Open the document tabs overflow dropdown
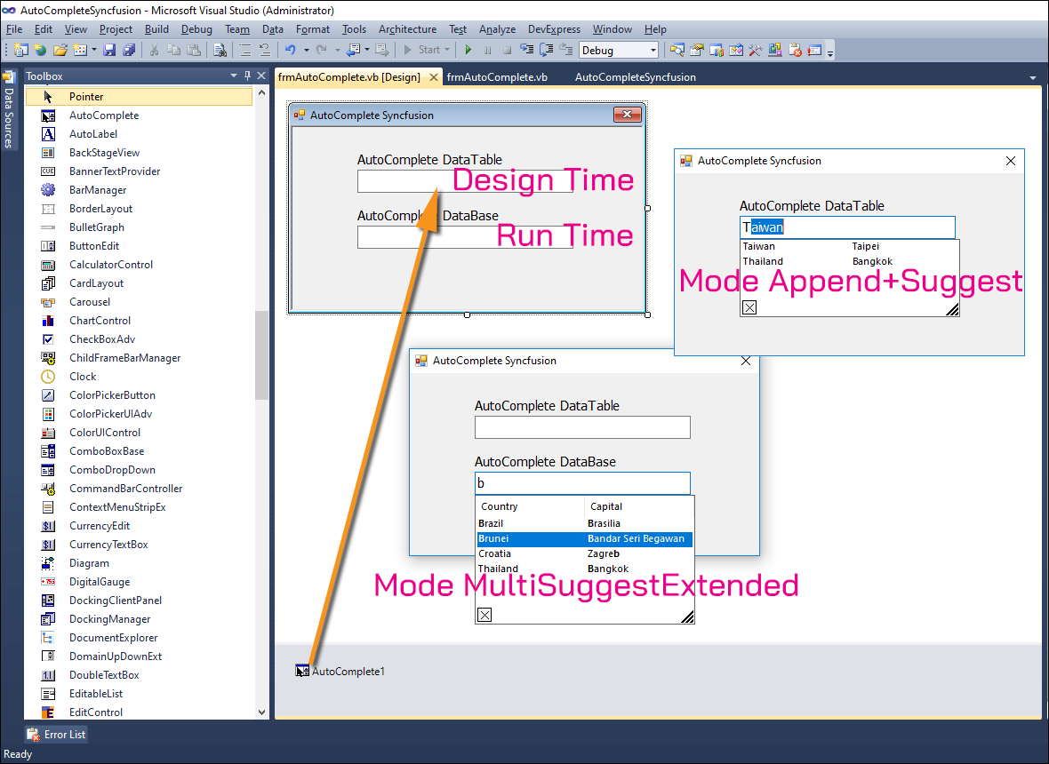Viewport: 1049px width, 764px height. [1033, 78]
